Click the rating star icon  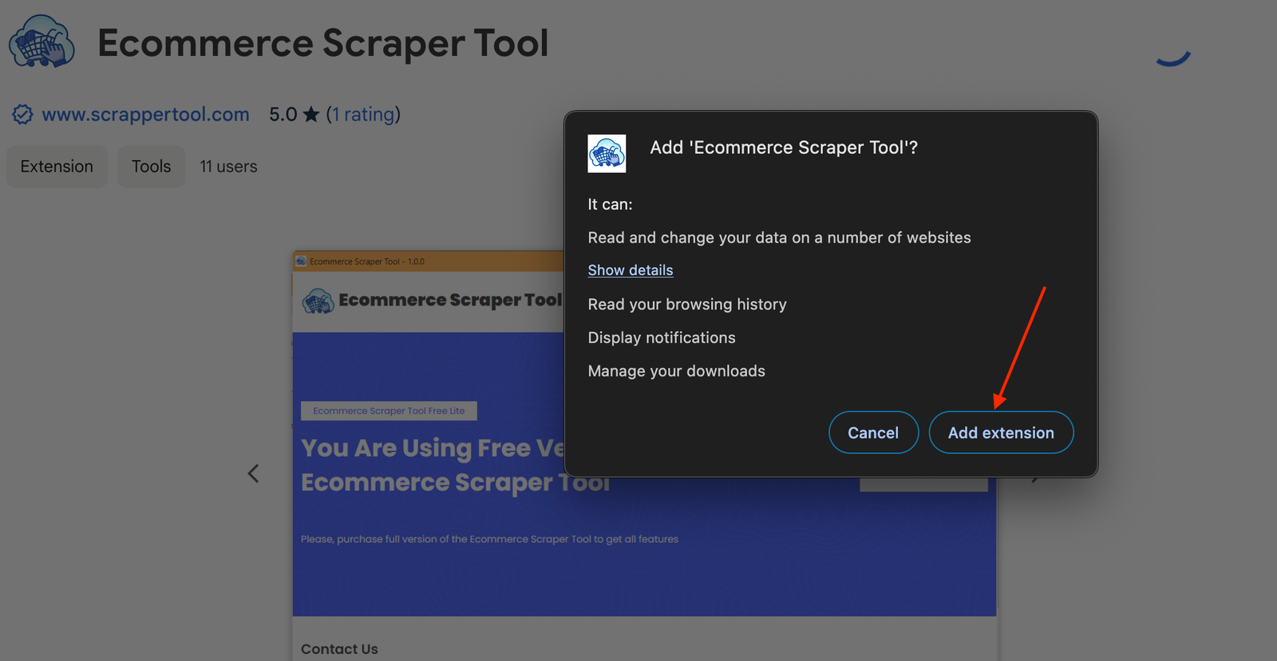(x=311, y=115)
